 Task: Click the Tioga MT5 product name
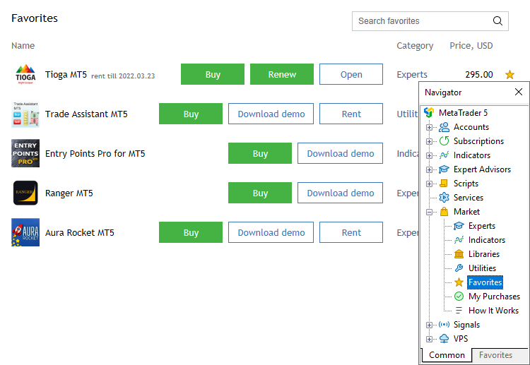coord(66,74)
